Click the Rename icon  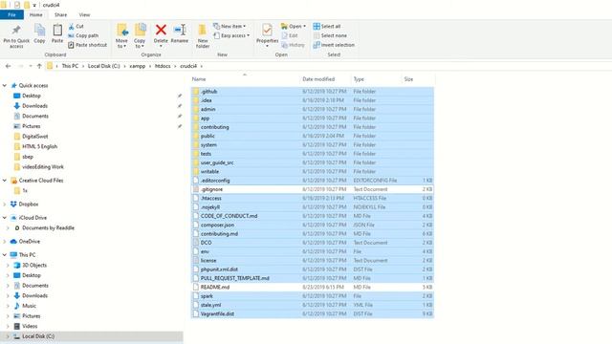point(180,30)
